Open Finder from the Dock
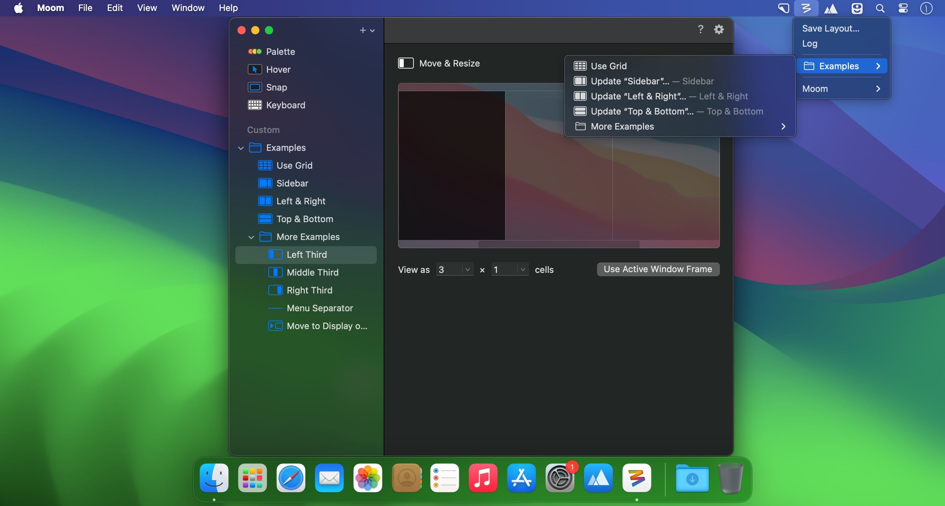945x506 pixels. click(214, 478)
